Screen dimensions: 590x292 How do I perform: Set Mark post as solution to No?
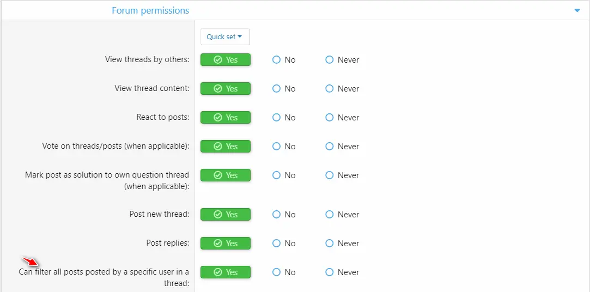(284, 175)
